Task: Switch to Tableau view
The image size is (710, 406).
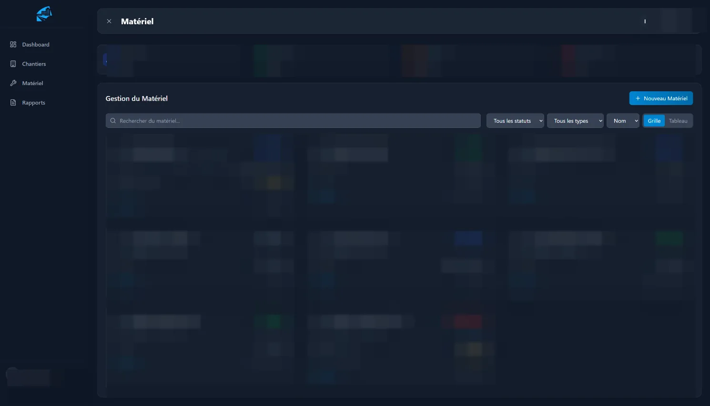Action: coord(678,121)
